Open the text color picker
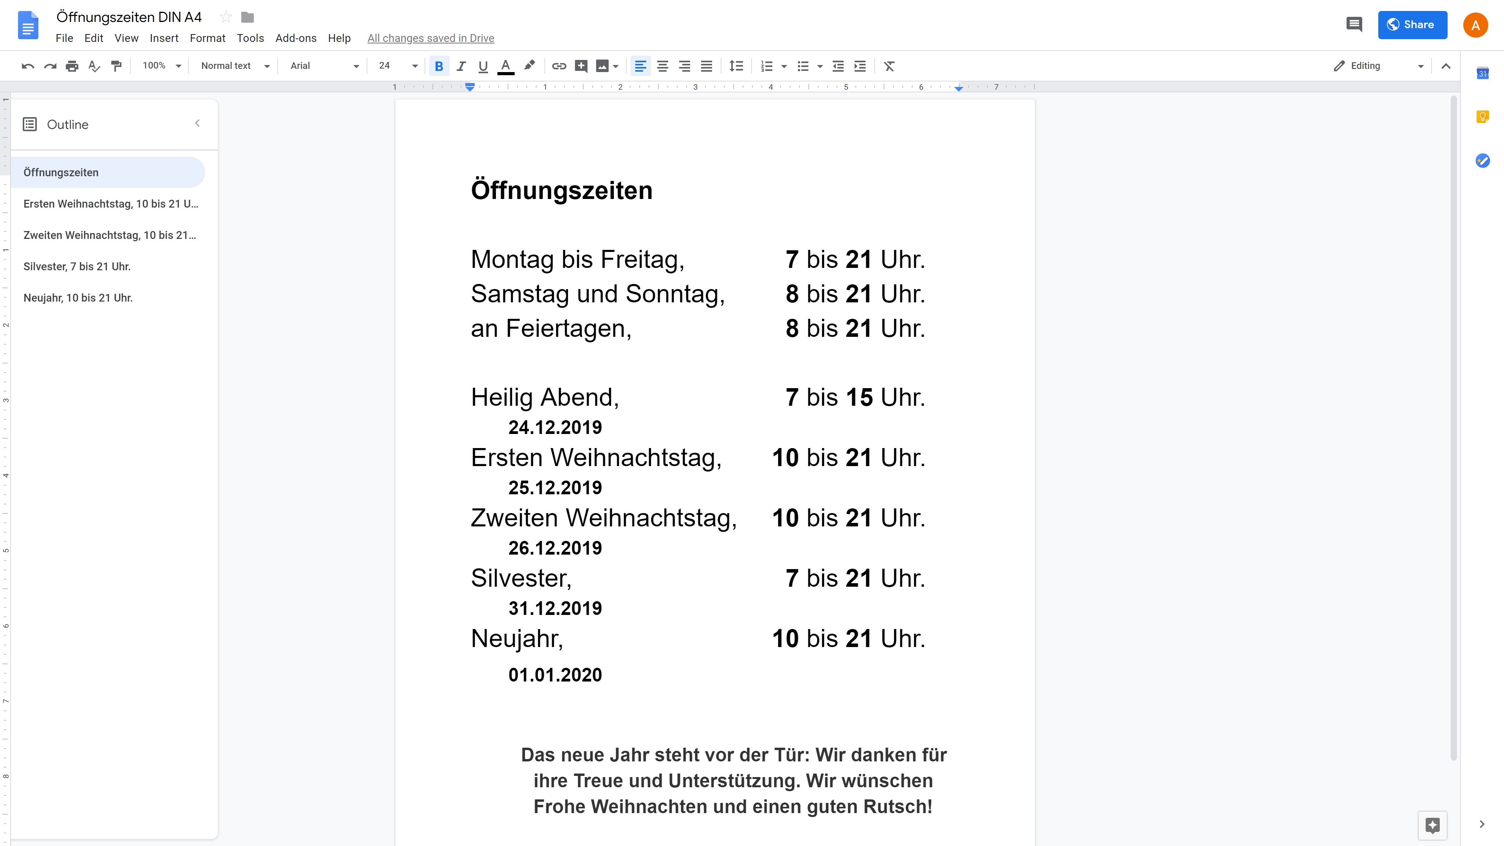The image size is (1504, 846). (x=506, y=66)
